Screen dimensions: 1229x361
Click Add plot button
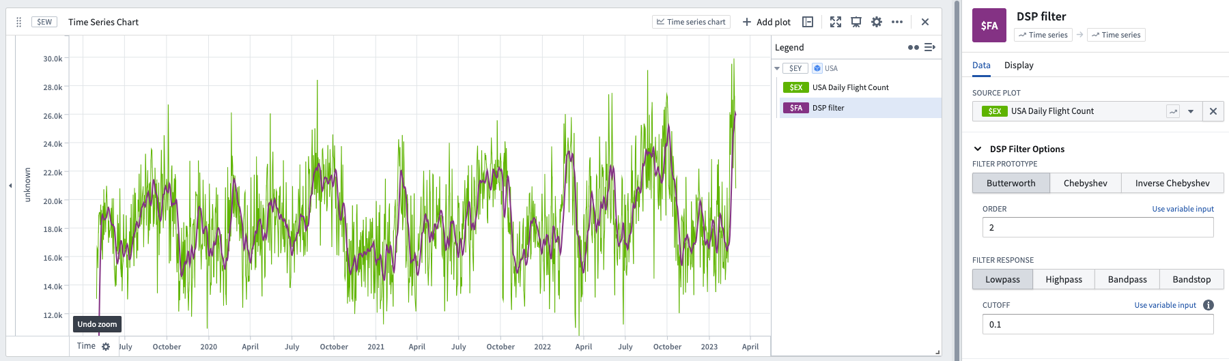point(766,22)
